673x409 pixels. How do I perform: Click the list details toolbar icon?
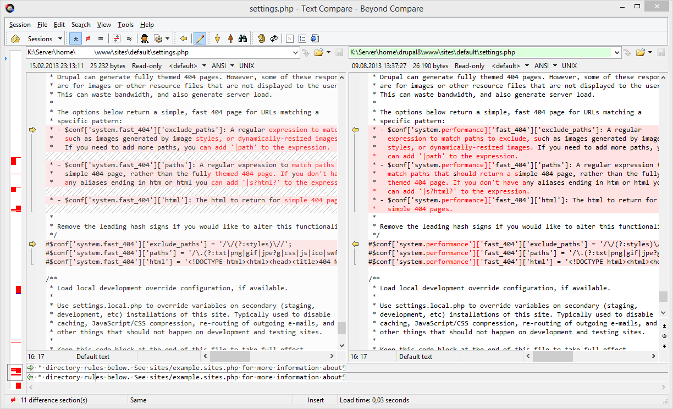tap(302, 38)
